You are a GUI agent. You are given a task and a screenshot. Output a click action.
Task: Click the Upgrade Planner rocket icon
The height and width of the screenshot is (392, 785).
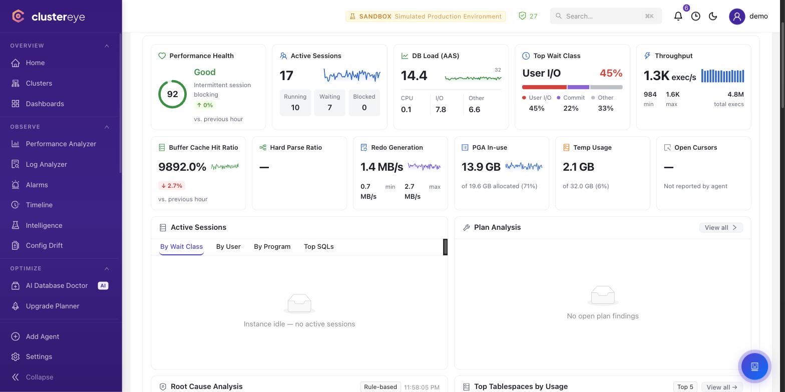pyautogui.click(x=16, y=306)
